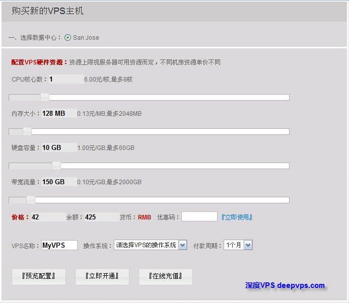This screenshot has height=303, width=349.
Task: Click the 0.13元/MB,最多2048MB price note
Action: coord(109,114)
